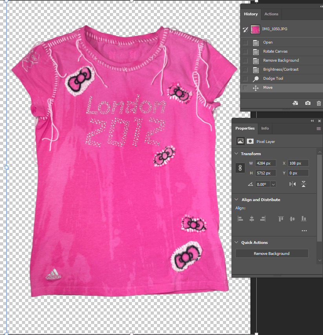Select the layer mask icon beside Pixel Layer

coord(250,141)
